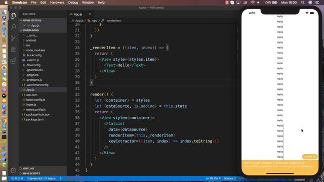Screen dimensions: 324x182
Task: Click the volume icon in menu bar
Action: tap(259, 3)
